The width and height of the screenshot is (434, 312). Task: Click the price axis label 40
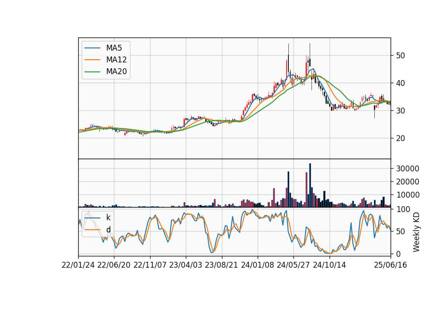(401, 83)
